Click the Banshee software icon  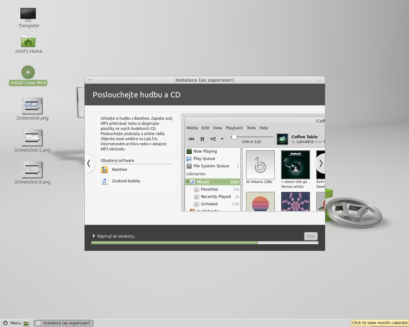point(104,170)
